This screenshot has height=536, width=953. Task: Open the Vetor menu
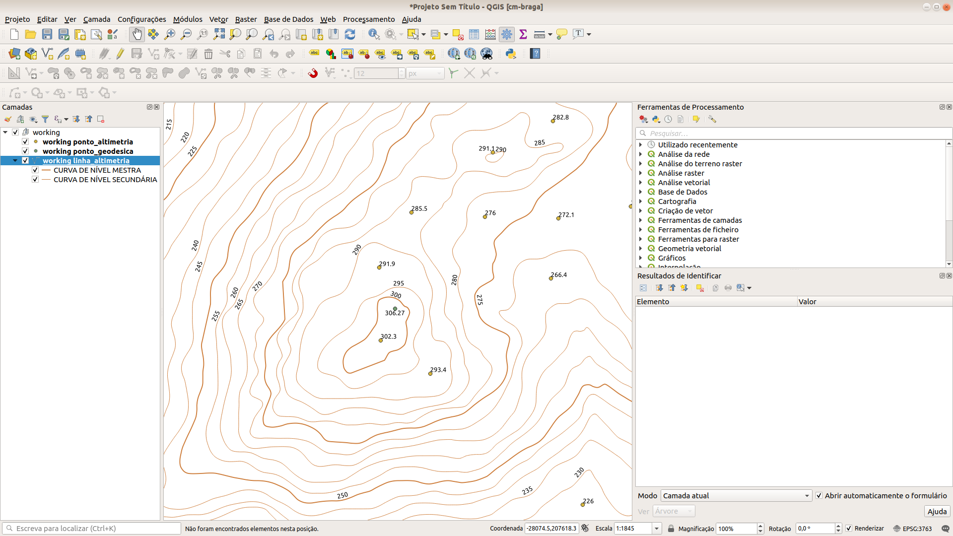(218, 19)
